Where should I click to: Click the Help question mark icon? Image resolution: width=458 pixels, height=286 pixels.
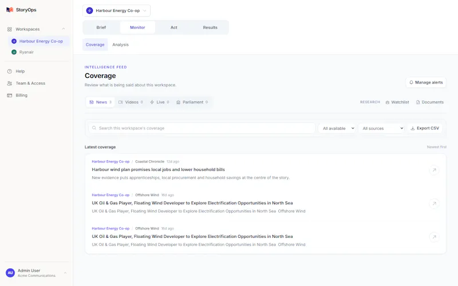click(10, 71)
